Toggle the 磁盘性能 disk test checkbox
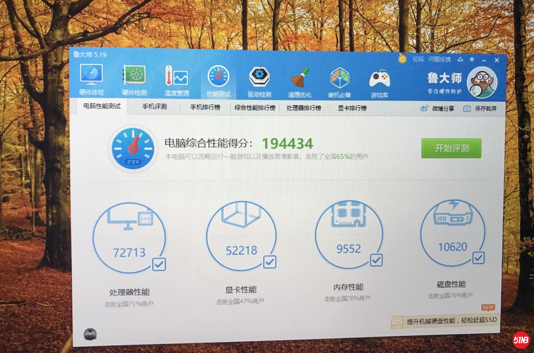Viewport: 534px width, 353px height. 478,258
